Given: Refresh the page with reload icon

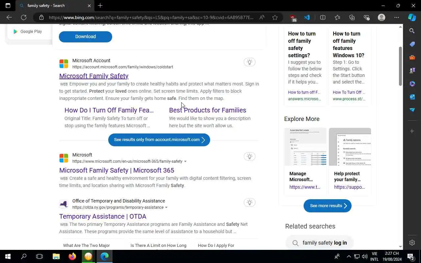Looking at the screenshot, I should click(24, 17).
